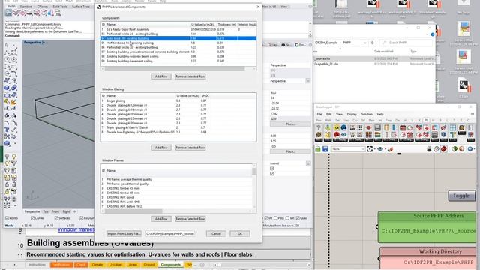
Task: Toggle the Points osnap checkbox
Action: click(x=7, y=218)
